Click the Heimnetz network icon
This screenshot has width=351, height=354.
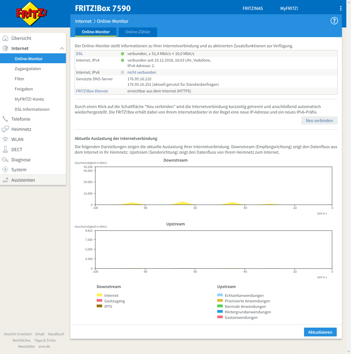click(x=5, y=129)
